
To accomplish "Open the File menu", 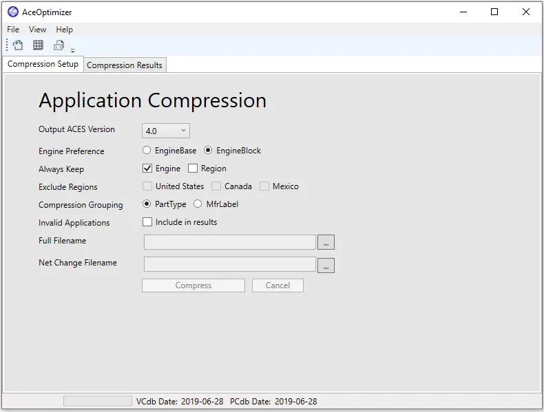I will (x=13, y=30).
